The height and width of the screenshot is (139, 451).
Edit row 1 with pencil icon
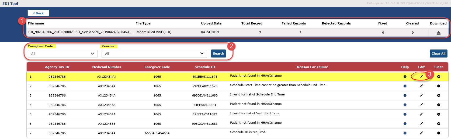(x=421, y=77)
